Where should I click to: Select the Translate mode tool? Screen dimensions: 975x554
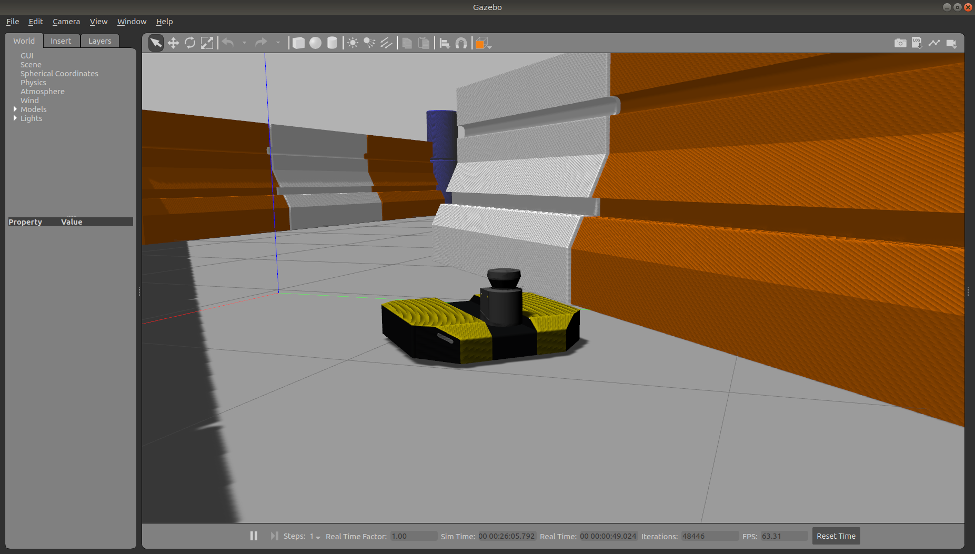173,43
